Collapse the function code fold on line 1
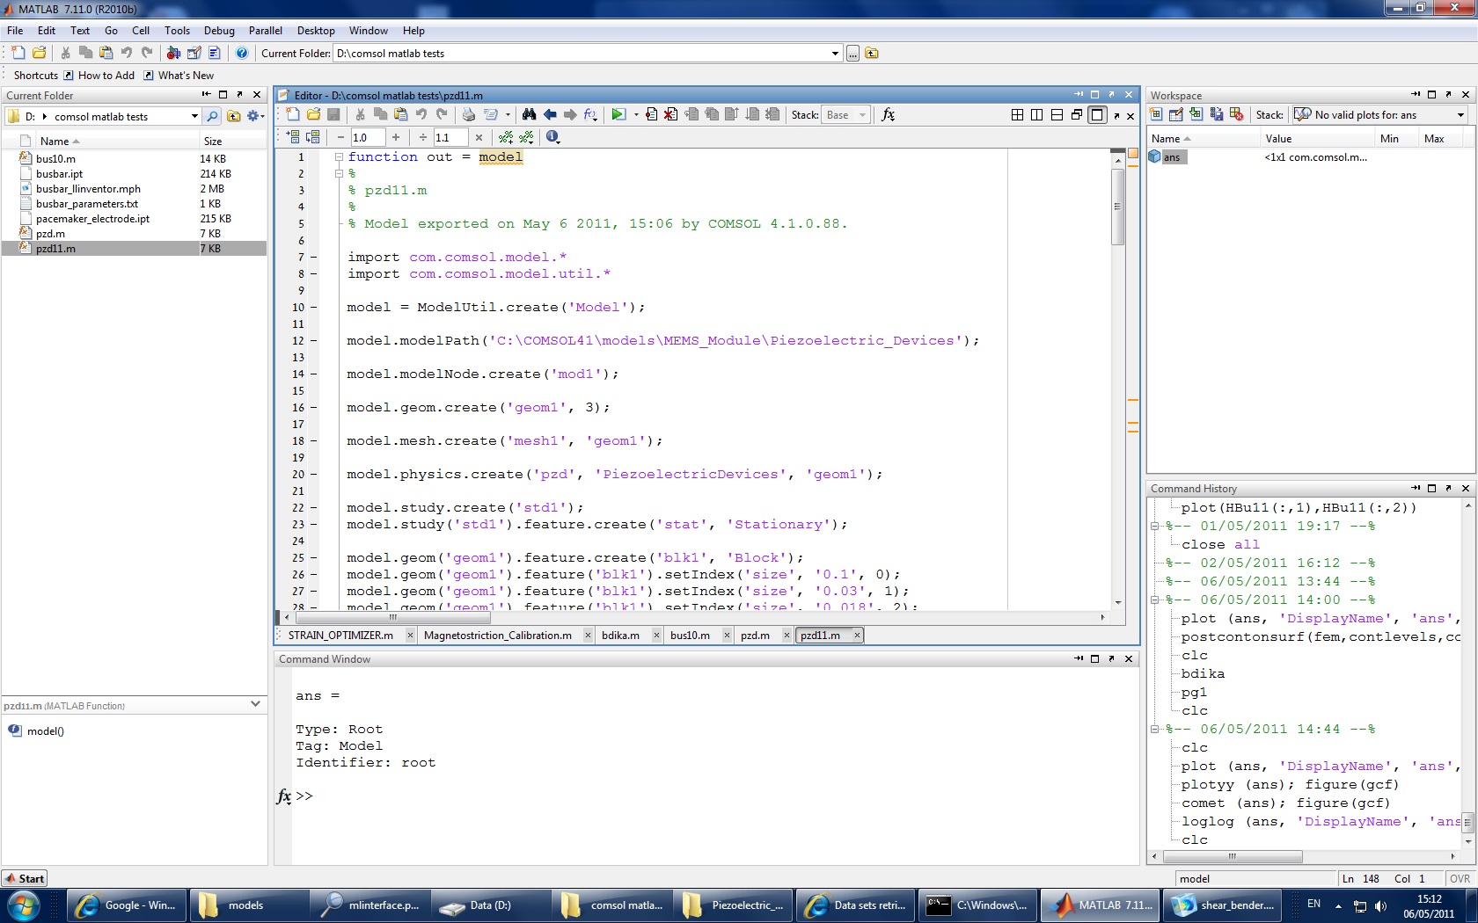The image size is (1478, 923). [x=339, y=157]
